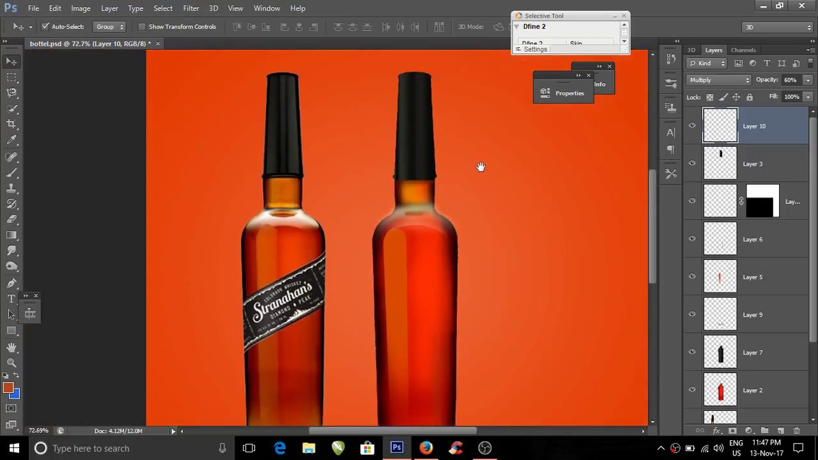The image size is (818, 460).
Task: Open Multiply blend mode dropdown
Action: point(719,80)
